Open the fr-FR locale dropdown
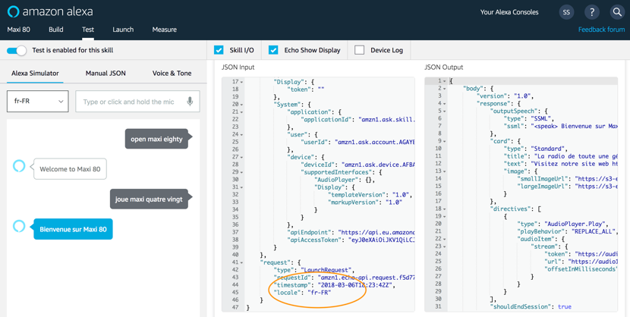 (x=38, y=101)
